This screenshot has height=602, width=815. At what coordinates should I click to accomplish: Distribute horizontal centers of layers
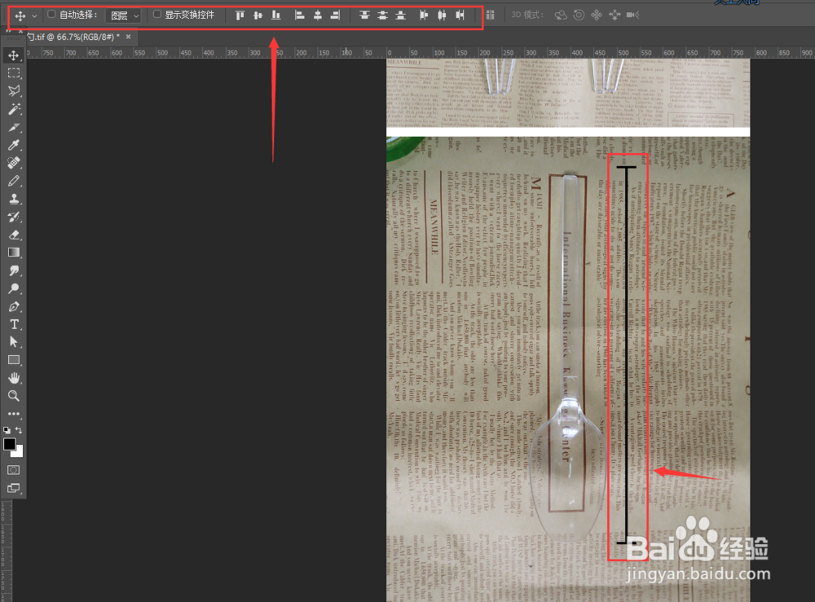[442, 15]
